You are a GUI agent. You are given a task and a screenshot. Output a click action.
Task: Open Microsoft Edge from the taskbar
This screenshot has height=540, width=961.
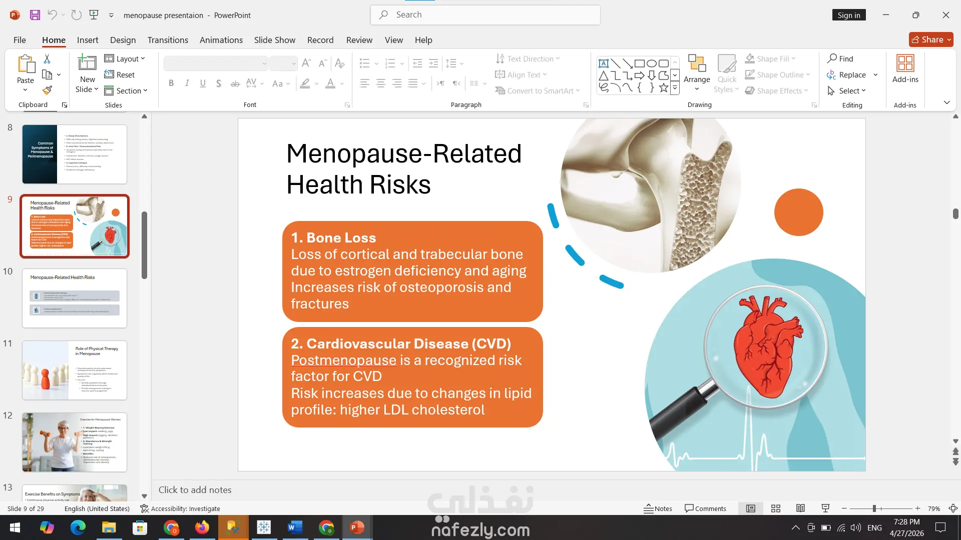coord(78,527)
